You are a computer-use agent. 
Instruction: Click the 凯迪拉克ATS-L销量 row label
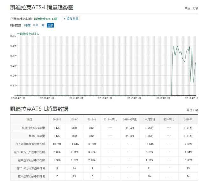coord(33,128)
